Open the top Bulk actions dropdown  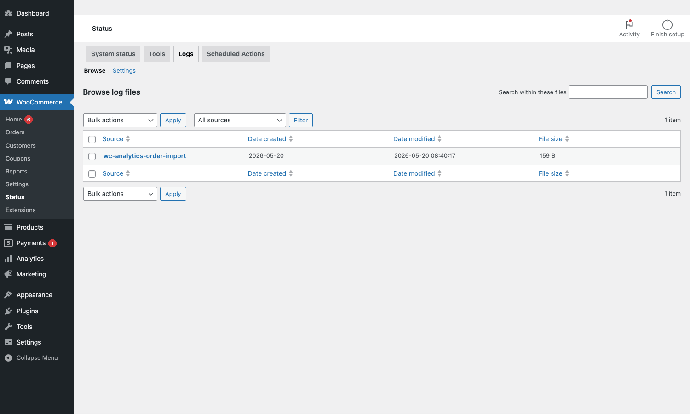[120, 120]
